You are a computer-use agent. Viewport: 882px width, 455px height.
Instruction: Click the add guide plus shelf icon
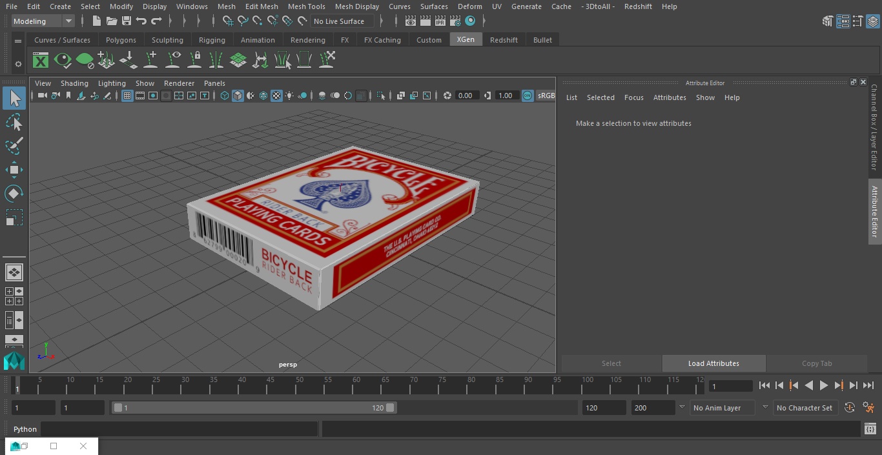tap(150, 61)
